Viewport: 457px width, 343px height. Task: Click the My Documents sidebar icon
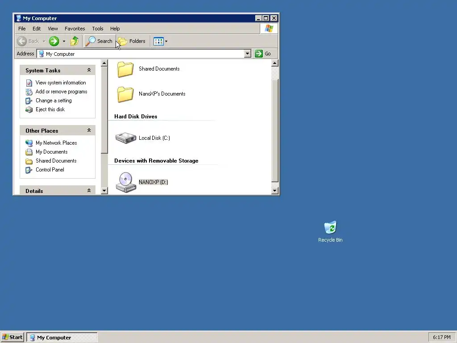point(29,152)
